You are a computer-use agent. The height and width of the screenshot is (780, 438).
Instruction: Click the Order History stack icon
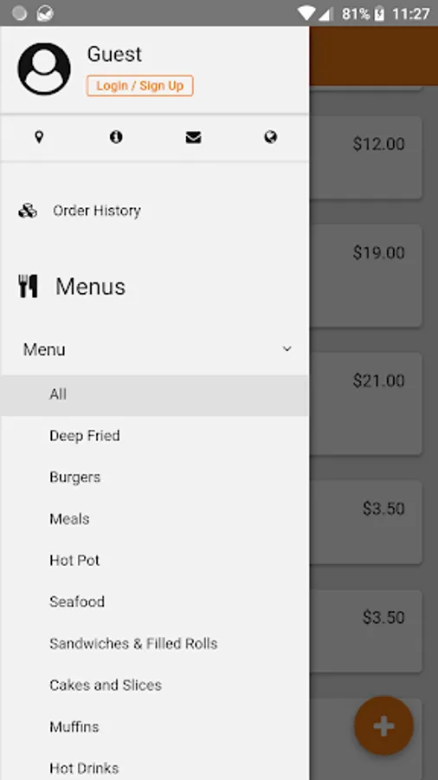click(28, 211)
